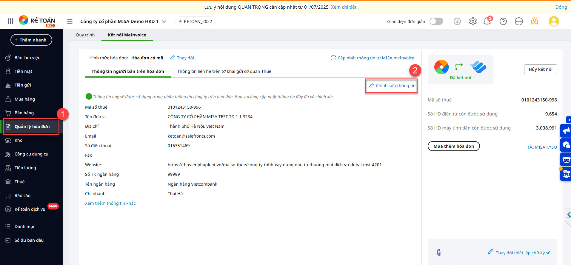571x265 pixels.
Task: Open Danh mục in sidebar
Action: pos(31,227)
